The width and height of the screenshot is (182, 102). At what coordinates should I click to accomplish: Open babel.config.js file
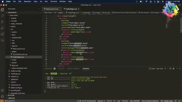(16, 88)
